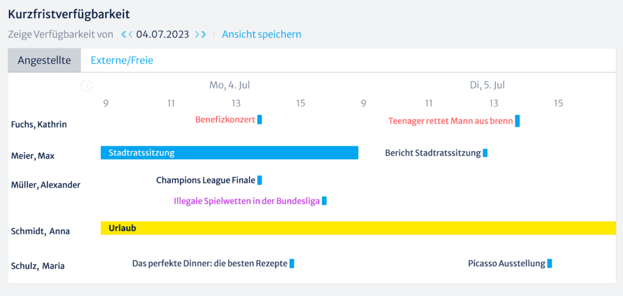Open the Champions League Finale entry
This screenshot has height=296, width=623.
click(x=206, y=180)
